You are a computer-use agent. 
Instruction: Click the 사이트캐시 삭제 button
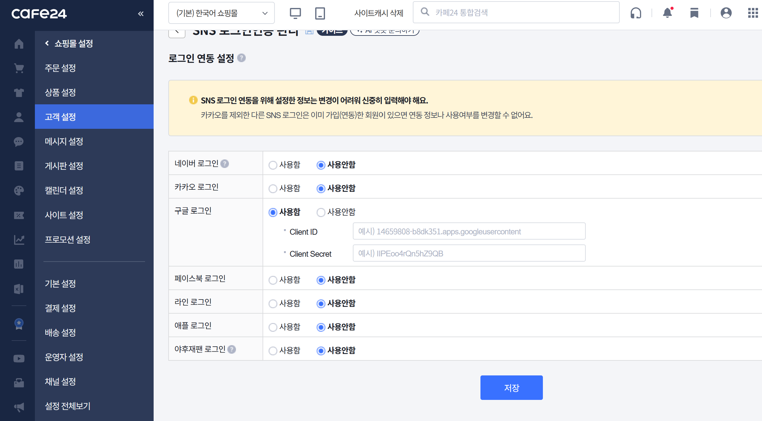(379, 13)
